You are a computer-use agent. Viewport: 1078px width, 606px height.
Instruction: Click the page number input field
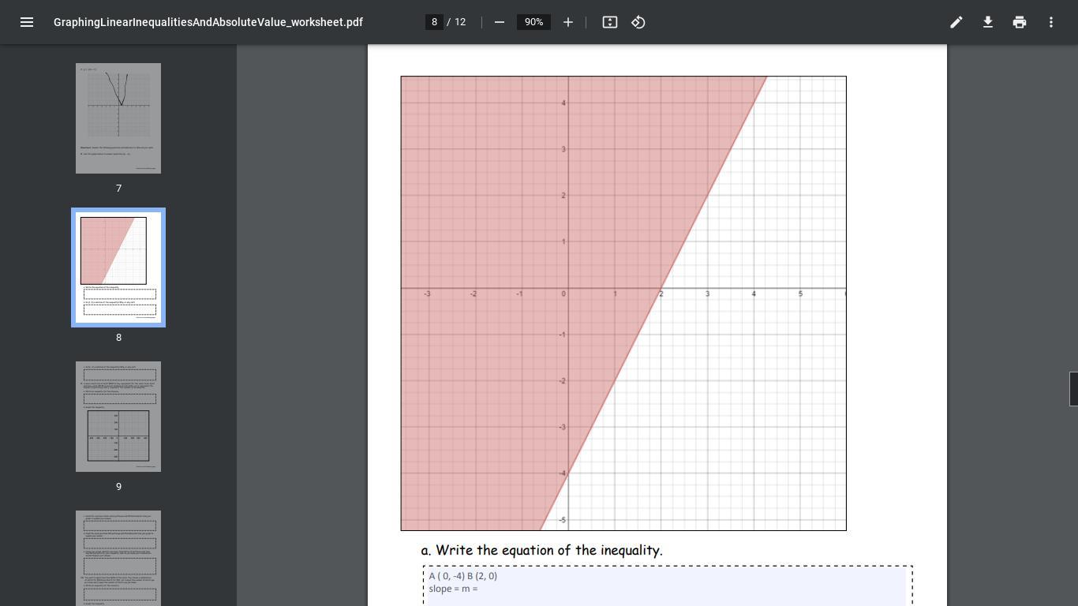434,22
